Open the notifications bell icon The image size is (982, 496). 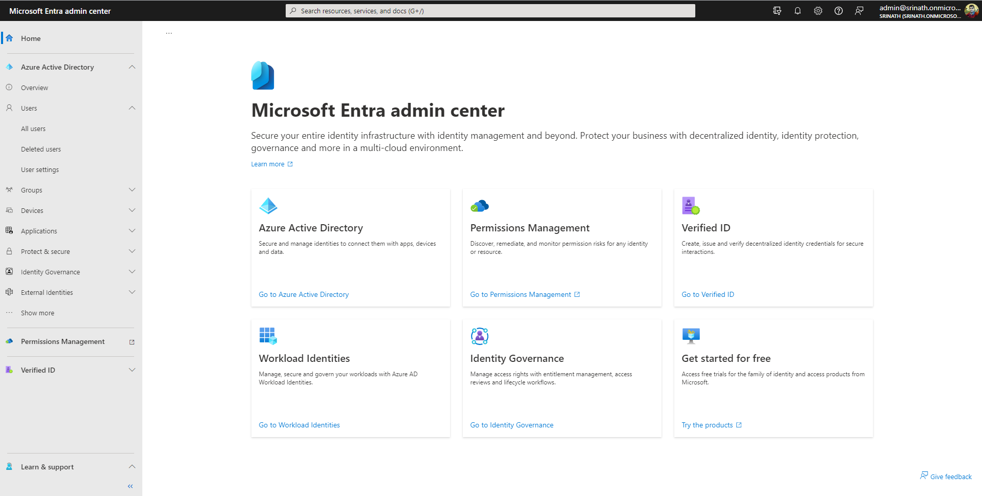(x=797, y=11)
